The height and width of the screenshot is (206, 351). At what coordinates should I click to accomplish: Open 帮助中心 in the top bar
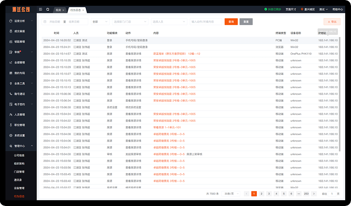coord(338,9)
